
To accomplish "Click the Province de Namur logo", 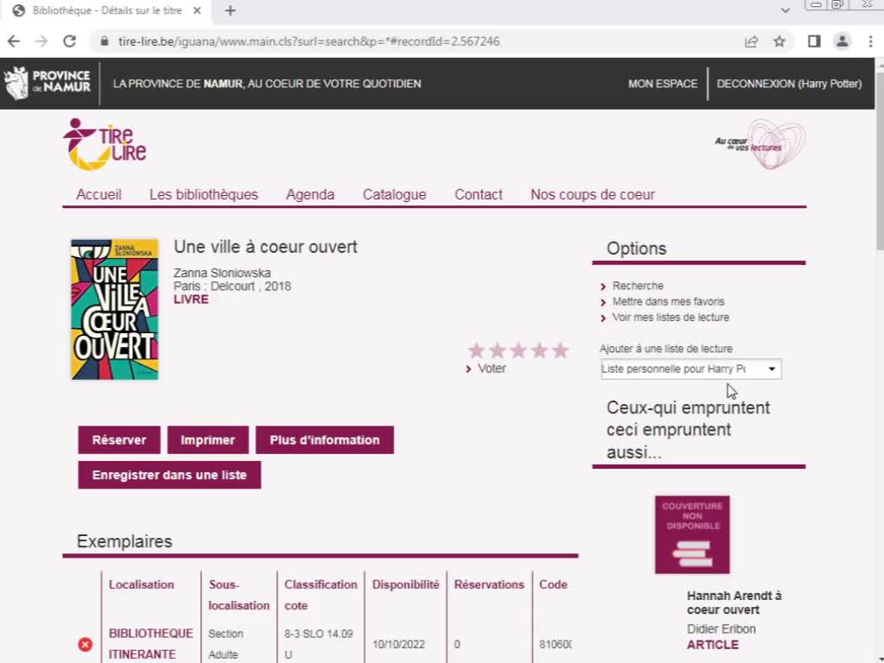I will 47,83.
